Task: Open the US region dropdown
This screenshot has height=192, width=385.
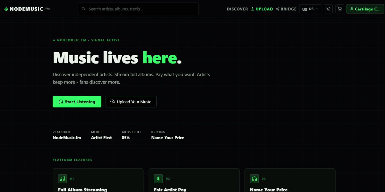Action: click(x=310, y=9)
